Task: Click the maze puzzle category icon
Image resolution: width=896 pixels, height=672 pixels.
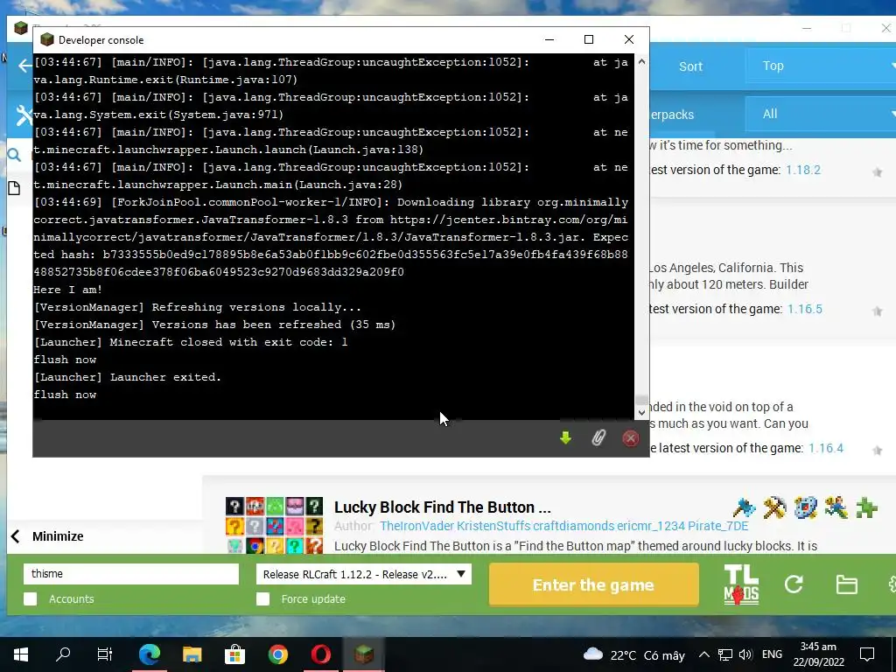Action: 805,507
